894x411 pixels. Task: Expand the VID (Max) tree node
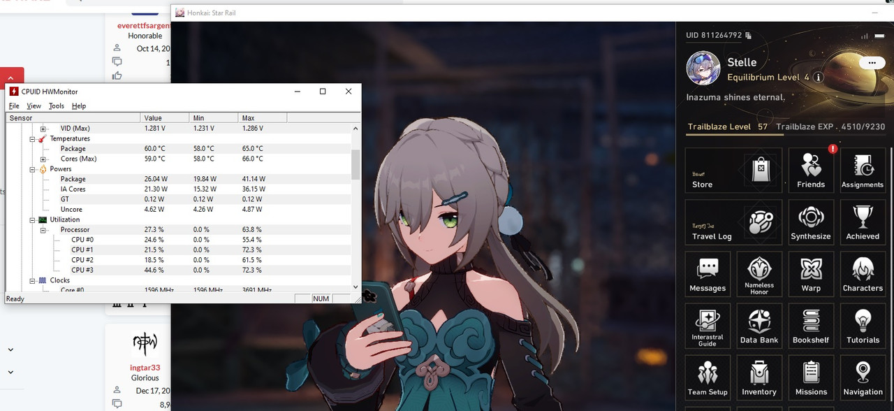43,129
